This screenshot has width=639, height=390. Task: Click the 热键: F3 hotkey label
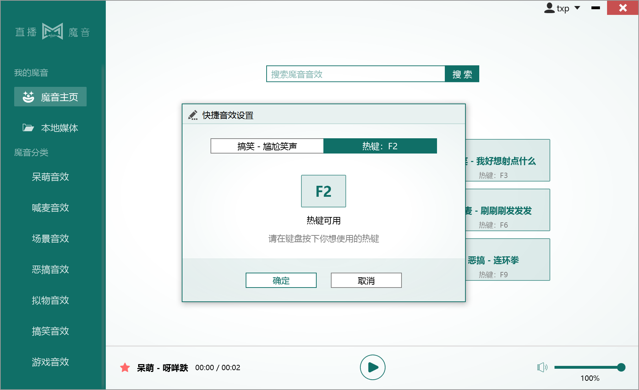click(493, 175)
